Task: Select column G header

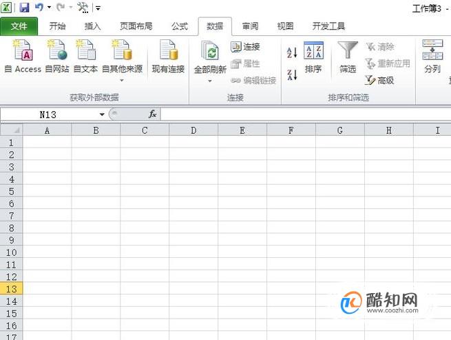Action: tap(340, 130)
